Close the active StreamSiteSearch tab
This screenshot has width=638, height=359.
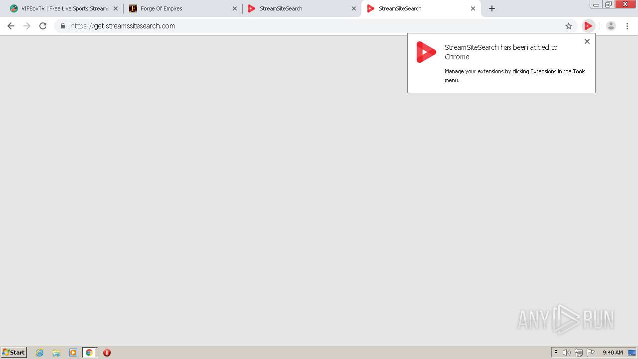473,8
